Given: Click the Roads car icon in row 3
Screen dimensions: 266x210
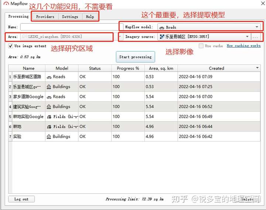Looking at the screenshot, I should (x=49, y=97).
